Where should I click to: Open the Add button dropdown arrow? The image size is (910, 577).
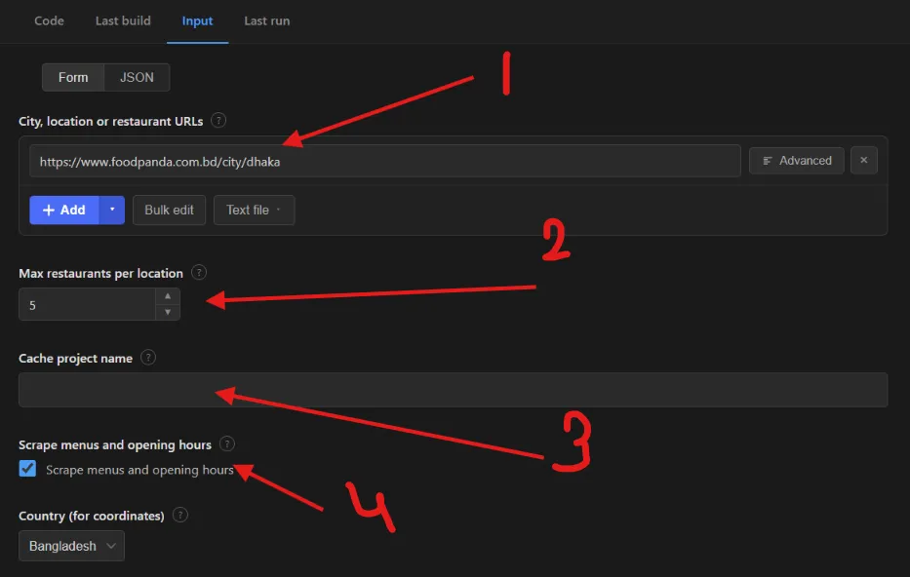click(112, 210)
